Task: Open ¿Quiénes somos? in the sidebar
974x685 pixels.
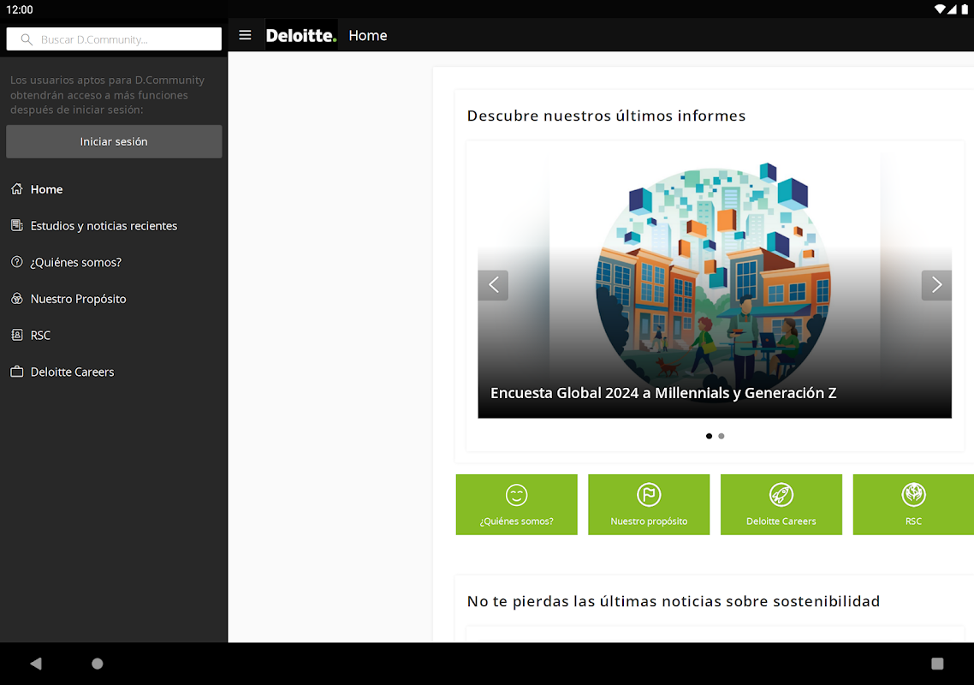Action: tap(114, 262)
